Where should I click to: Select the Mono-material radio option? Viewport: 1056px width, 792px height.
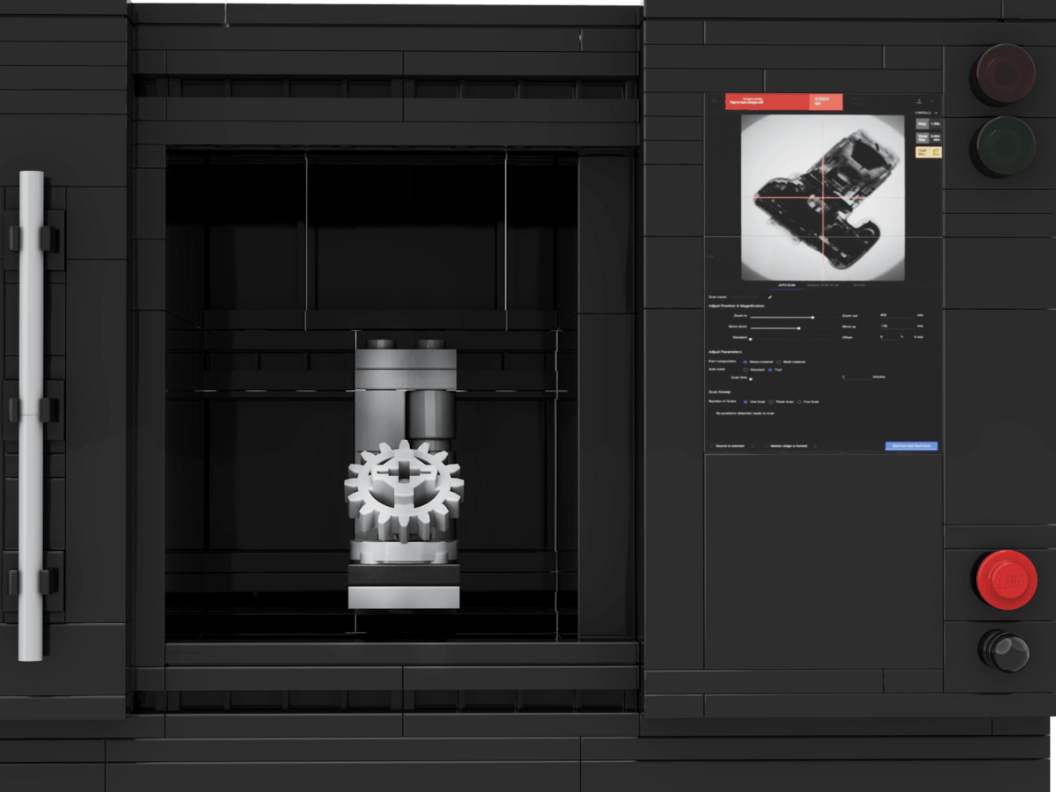click(x=745, y=362)
